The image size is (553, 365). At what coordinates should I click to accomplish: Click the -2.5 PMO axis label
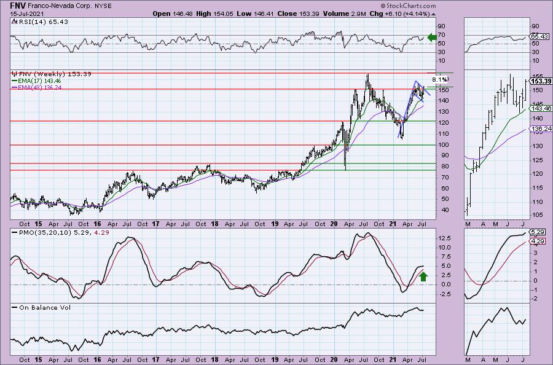pos(444,294)
